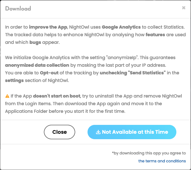This screenshot has width=191, height=170.
Task: Click the bold 'unchecking Send Statistics' phrase
Action: [133, 73]
